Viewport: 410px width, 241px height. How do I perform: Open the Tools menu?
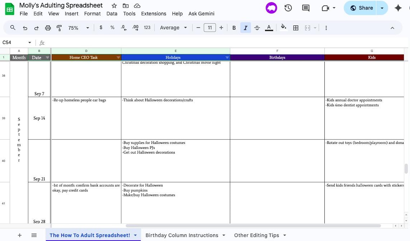(129, 14)
